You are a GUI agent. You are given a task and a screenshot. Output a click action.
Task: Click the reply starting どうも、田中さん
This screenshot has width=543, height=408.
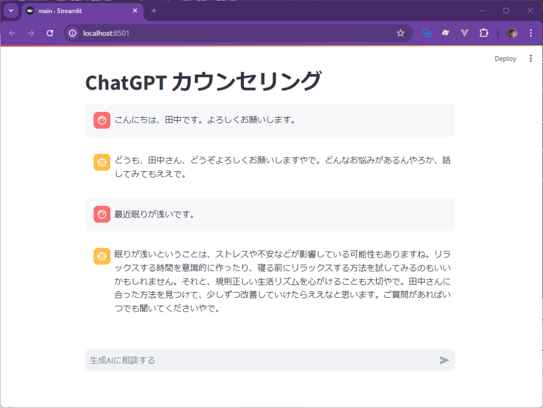click(283, 167)
